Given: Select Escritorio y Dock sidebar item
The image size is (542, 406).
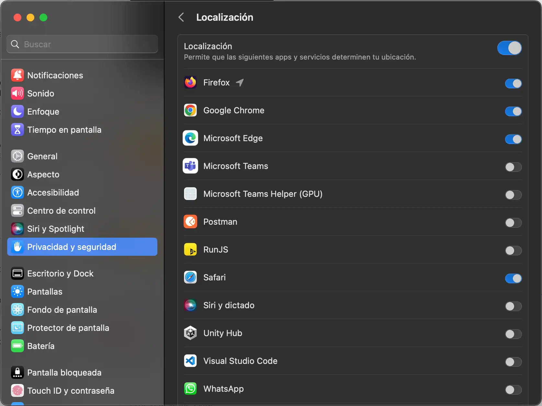Looking at the screenshot, I should 60,274.
